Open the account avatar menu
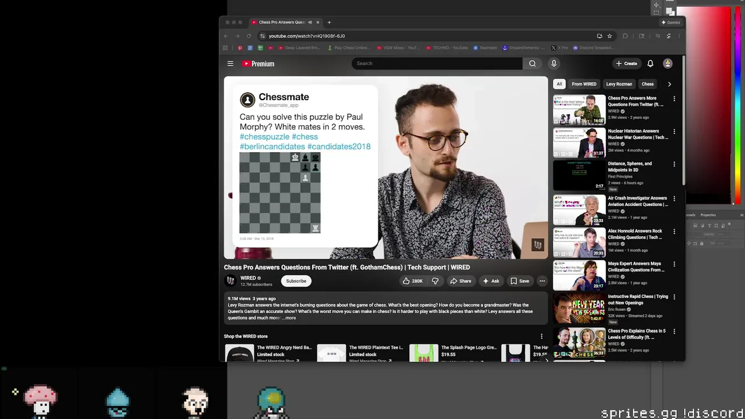This screenshot has height=419, width=745. coord(668,63)
